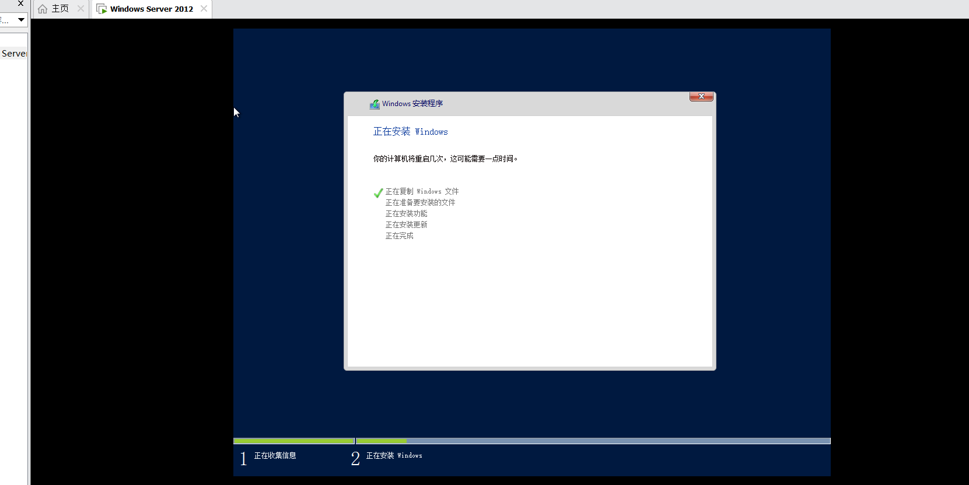Select the Server item in sidebar

pos(14,53)
